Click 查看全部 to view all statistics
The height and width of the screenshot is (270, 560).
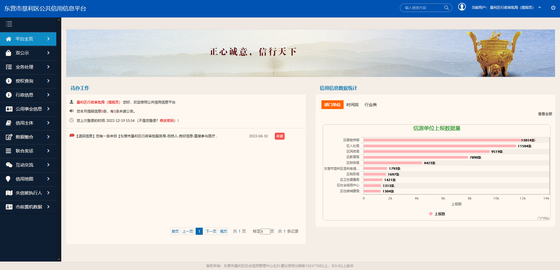(545, 114)
